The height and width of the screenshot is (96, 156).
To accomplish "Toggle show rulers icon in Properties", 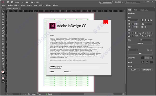I will (143, 58).
